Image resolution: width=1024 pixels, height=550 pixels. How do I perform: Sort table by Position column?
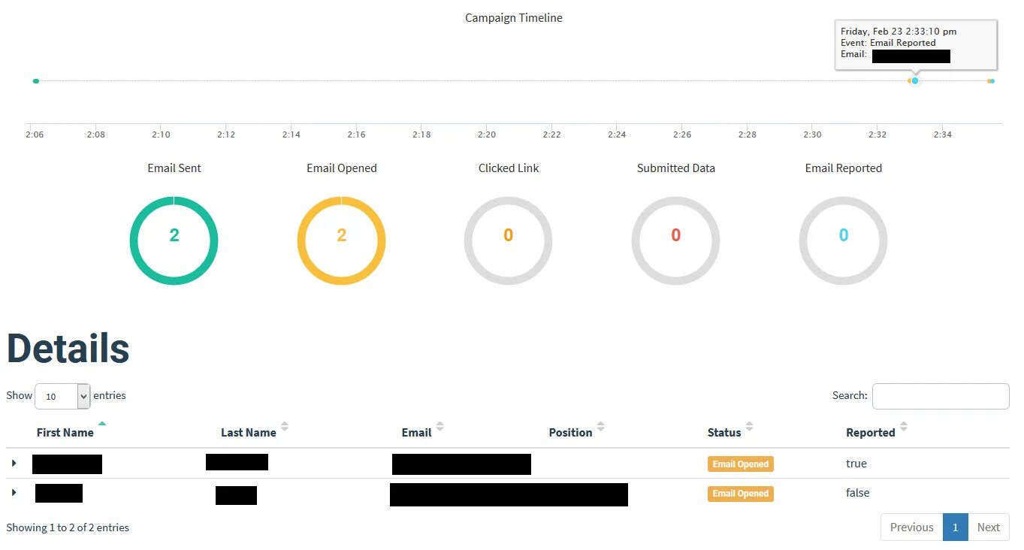pyautogui.click(x=570, y=432)
